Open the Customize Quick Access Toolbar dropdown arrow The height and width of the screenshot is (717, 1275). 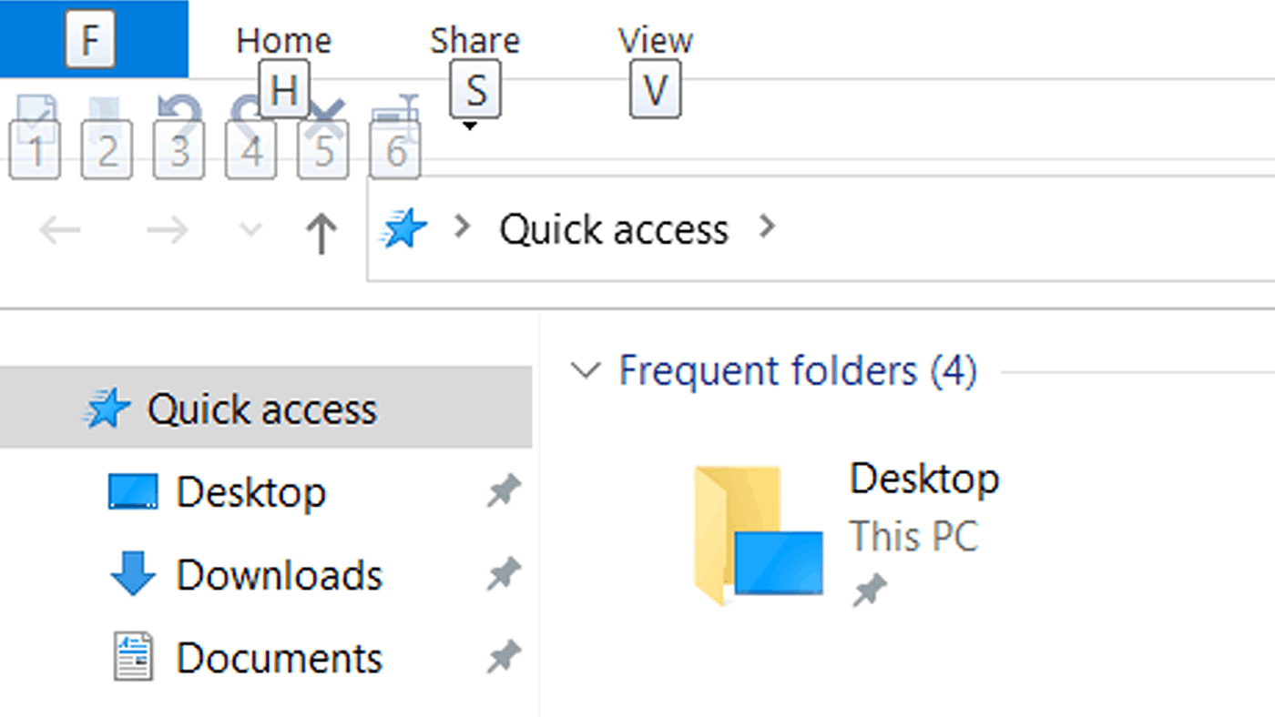(x=470, y=126)
